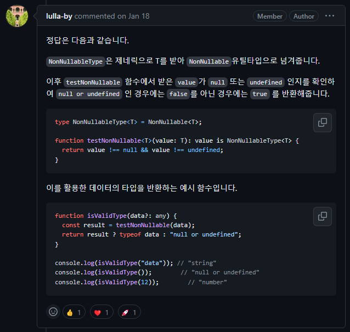Click inside the testNonNullable function code line
Screen dimensions: 350x332
[177, 140]
